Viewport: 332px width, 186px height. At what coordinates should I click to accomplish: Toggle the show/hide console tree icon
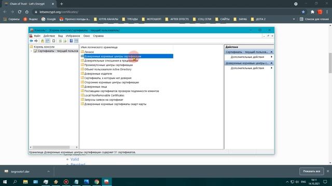point(48,41)
